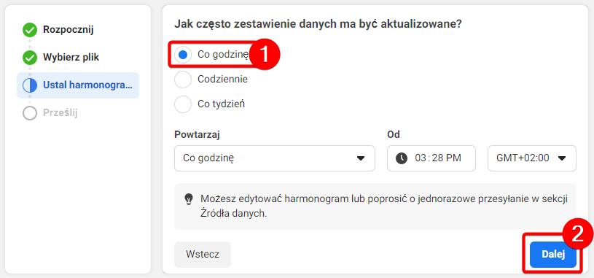The width and height of the screenshot is (594, 278).
Task: Click the empty circle icon beside Prześlij
Action: tap(30, 113)
